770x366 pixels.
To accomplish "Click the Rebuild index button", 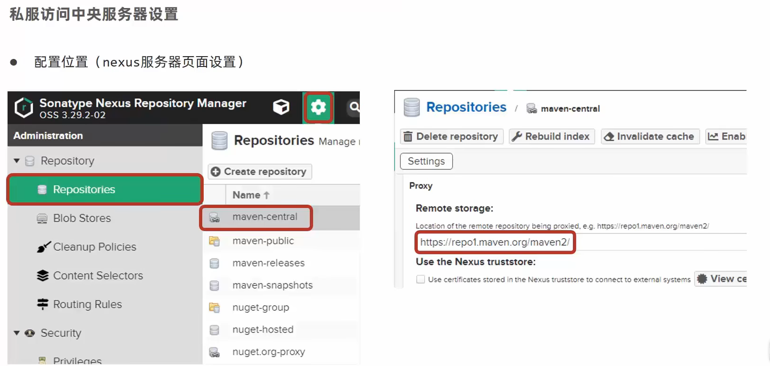I will [552, 137].
